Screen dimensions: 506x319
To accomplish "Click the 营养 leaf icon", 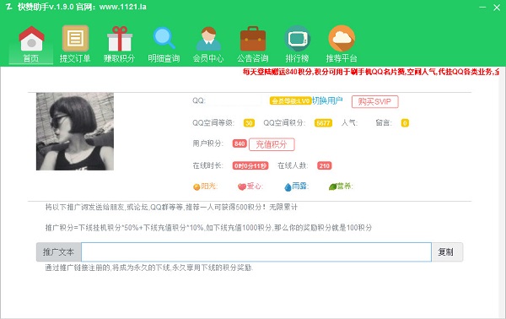I will 332,187.
